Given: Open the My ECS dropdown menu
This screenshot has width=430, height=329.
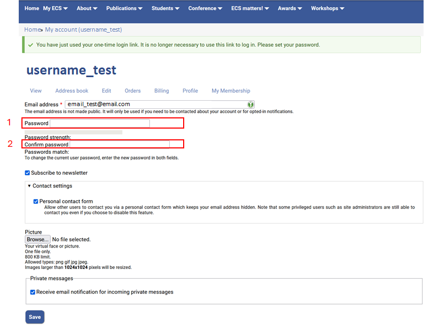Looking at the screenshot, I should (56, 9).
